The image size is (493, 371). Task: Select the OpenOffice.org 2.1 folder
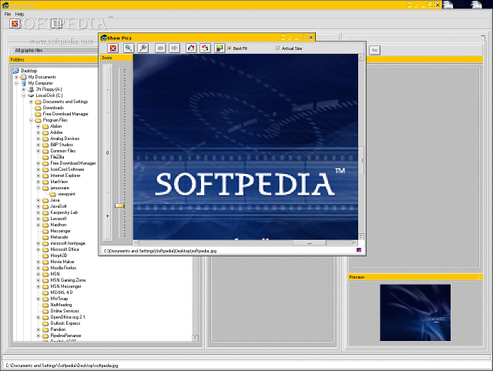(x=68, y=317)
